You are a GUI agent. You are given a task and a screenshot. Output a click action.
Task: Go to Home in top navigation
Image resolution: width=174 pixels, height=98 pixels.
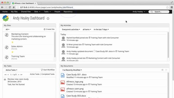[x=5, y=11]
